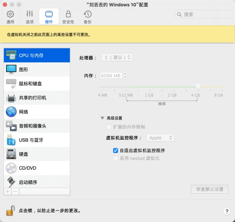Enable the 启用 nested 虚拟化 checkbox
This screenshot has width=235, height=222.
pos(115,158)
